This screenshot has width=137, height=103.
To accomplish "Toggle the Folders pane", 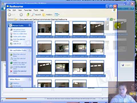I will pos(47,15).
